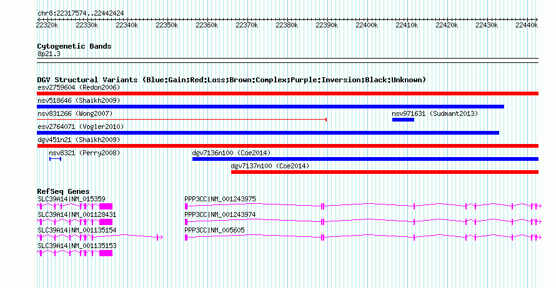This screenshot has height=288, width=556.
Task: Select the PPP3CC NM_001243975 transcript glyph
Action: 363,206
